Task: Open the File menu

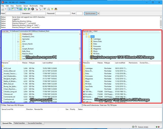Action: click(3, 6)
